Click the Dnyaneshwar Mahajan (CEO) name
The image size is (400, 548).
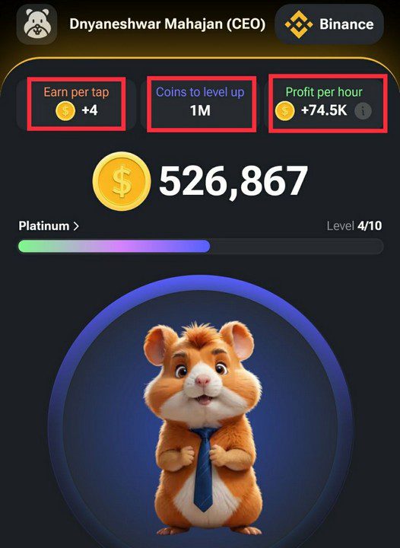coord(167,24)
